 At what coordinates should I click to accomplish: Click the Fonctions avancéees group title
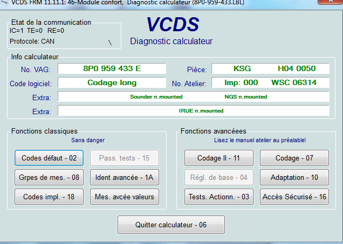coord(214,131)
